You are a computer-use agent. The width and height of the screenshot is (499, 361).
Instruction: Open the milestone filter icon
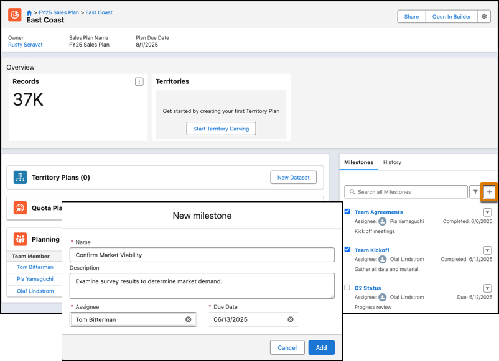click(x=475, y=191)
